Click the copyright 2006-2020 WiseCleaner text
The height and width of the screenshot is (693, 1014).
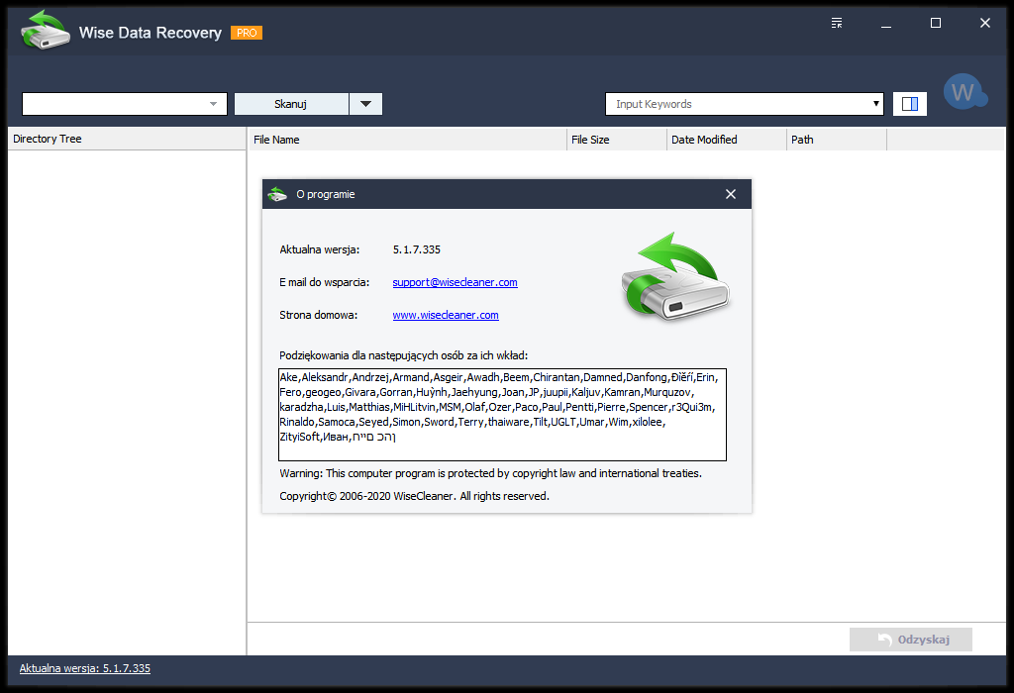[414, 496]
